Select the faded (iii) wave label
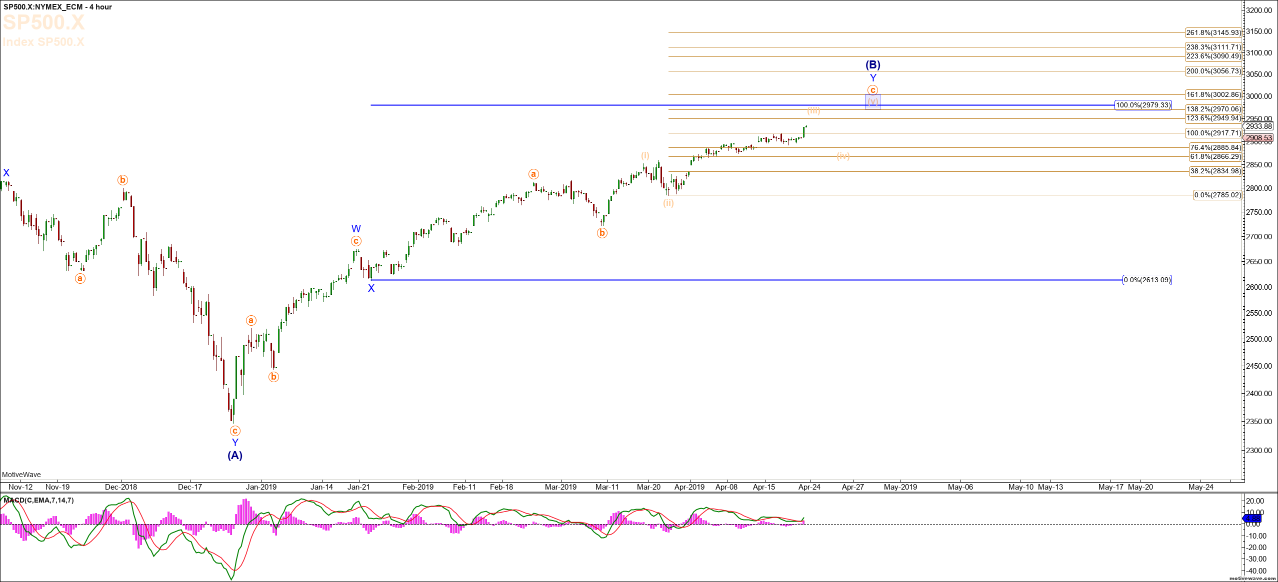Viewport: 1278px width, 582px height. [813, 110]
